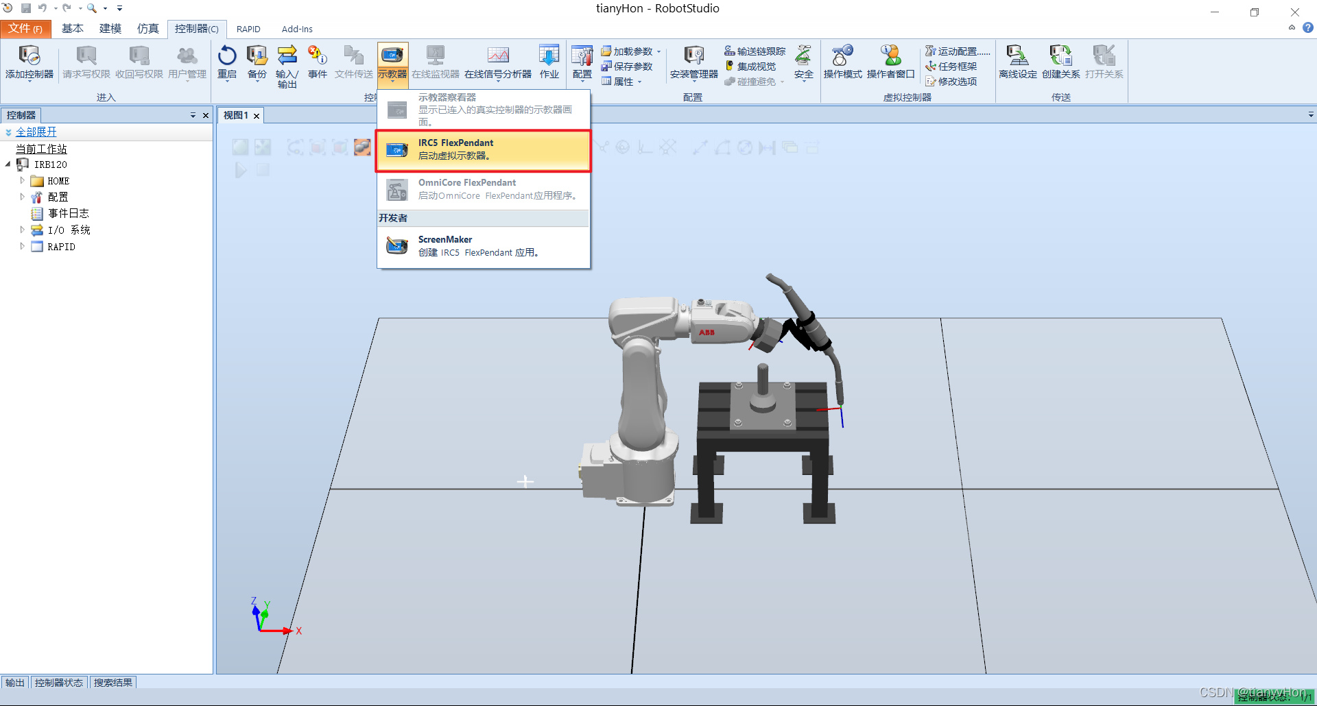Close the 视图1 view tab
This screenshot has height=706, width=1317.
coord(257,116)
